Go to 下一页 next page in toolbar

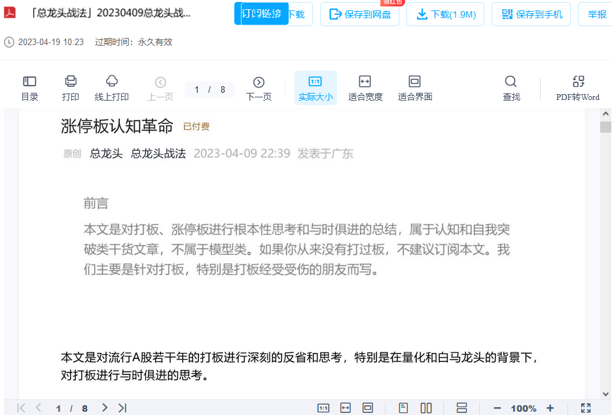coord(259,90)
